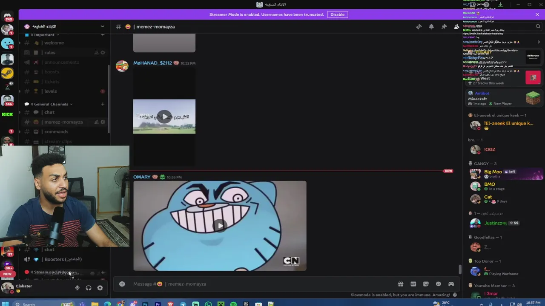Image resolution: width=545 pixels, height=306 pixels.
Task: Open Spotify from the taskbar
Action: (233, 304)
